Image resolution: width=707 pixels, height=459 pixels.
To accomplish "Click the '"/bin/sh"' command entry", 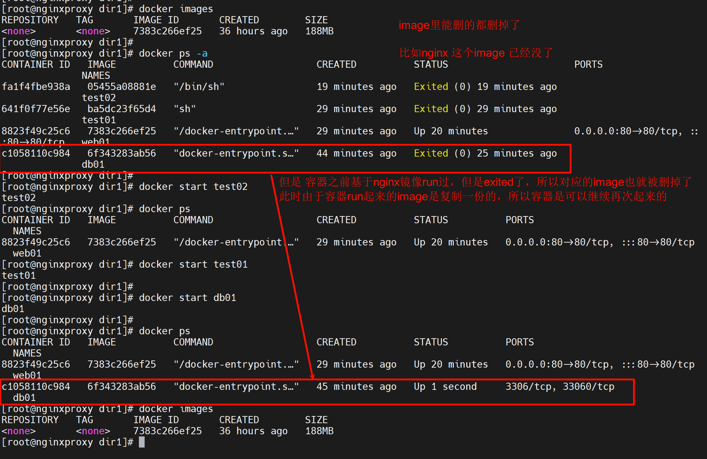I will pyautogui.click(x=199, y=87).
